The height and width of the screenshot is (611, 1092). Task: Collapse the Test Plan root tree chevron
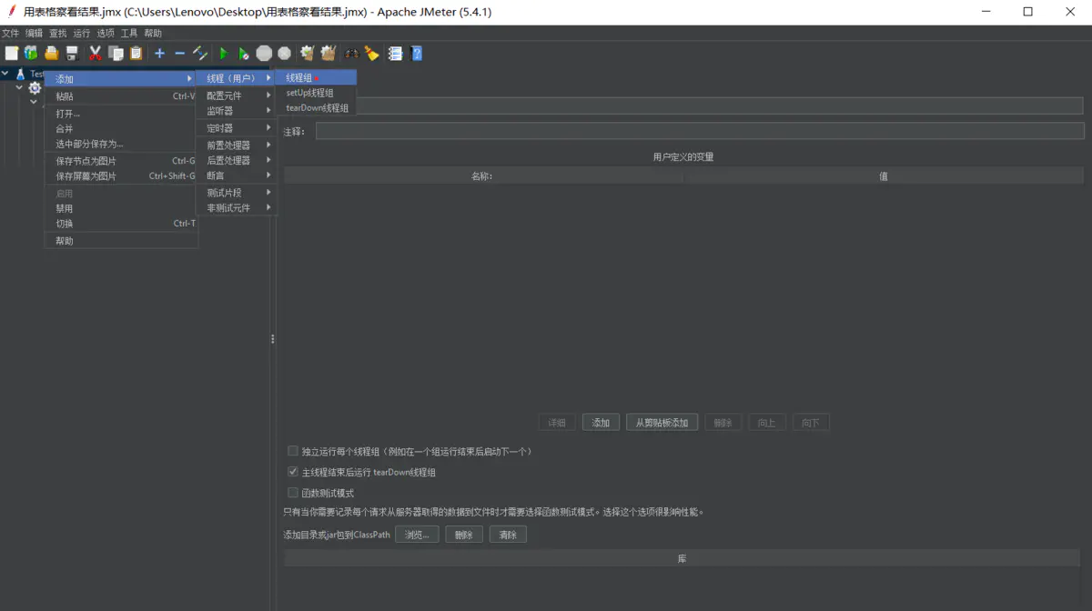5,74
